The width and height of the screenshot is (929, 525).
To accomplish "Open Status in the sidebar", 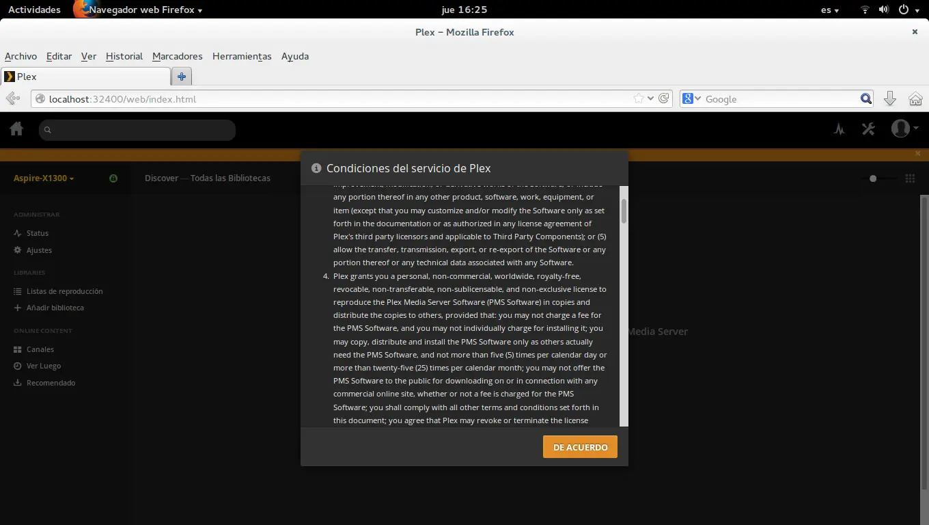I will coord(38,233).
